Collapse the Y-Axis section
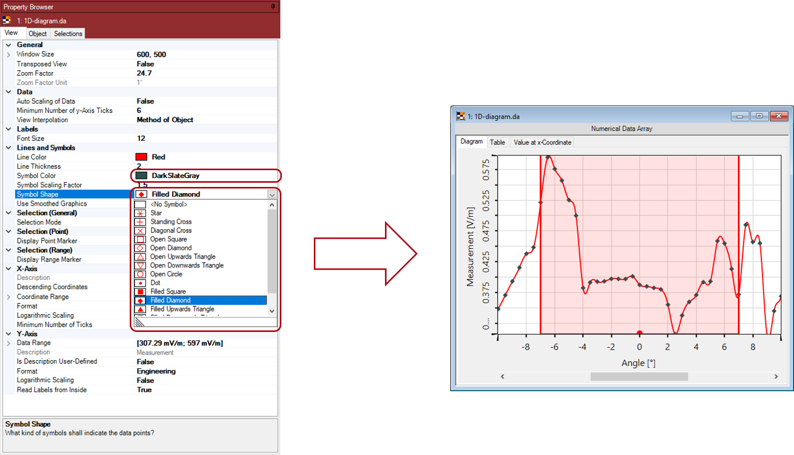The height and width of the screenshot is (455, 794). tap(9, 334)
